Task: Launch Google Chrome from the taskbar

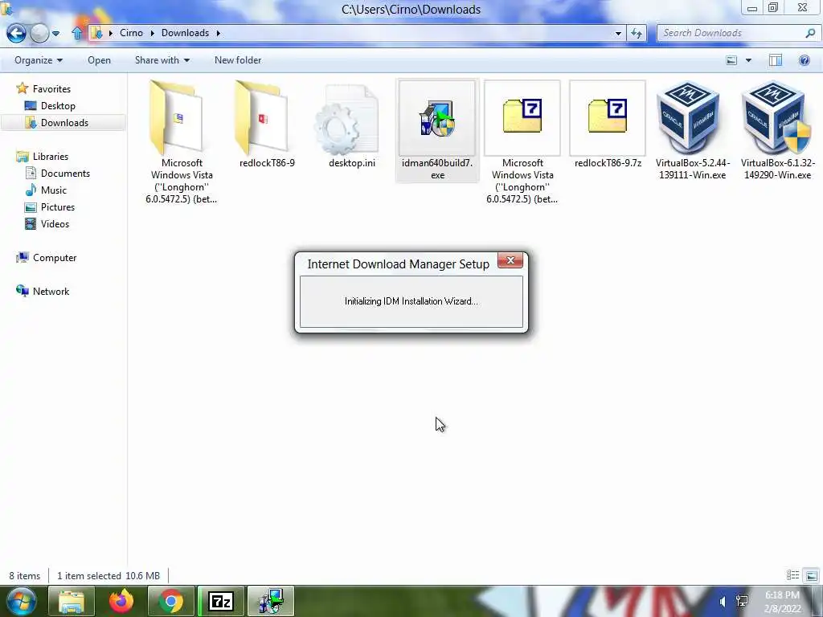Action: [171, 601]
